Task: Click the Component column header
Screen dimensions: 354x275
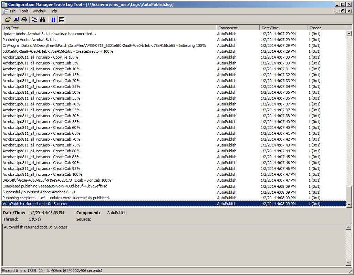Action: [x=238, y=28]
